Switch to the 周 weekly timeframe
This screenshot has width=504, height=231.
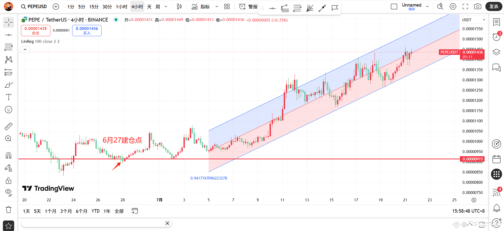click(x=158, y=7)
